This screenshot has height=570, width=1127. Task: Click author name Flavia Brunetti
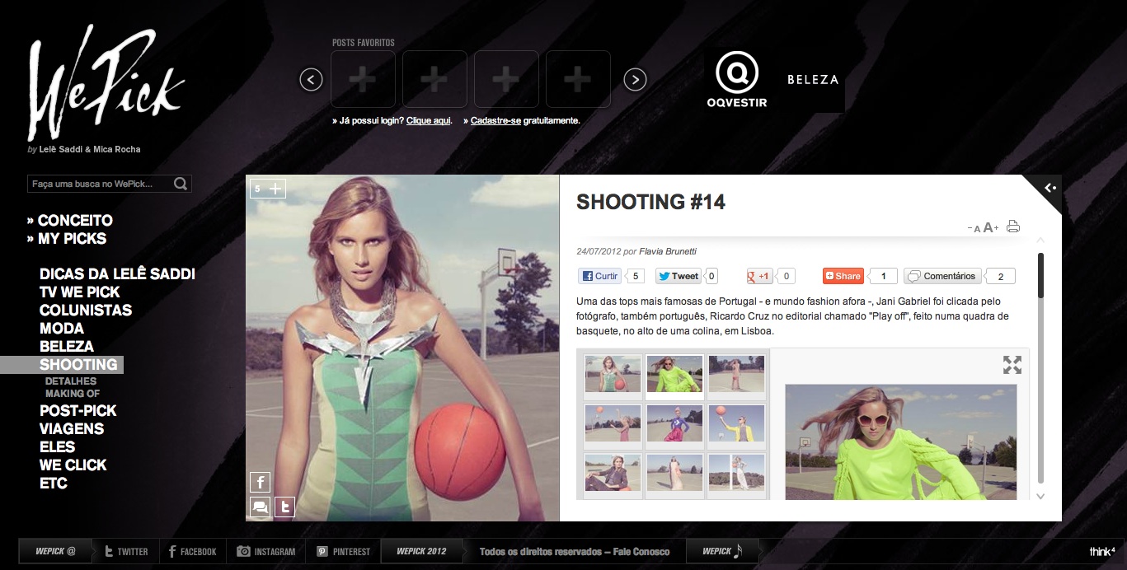click(669, 251)
